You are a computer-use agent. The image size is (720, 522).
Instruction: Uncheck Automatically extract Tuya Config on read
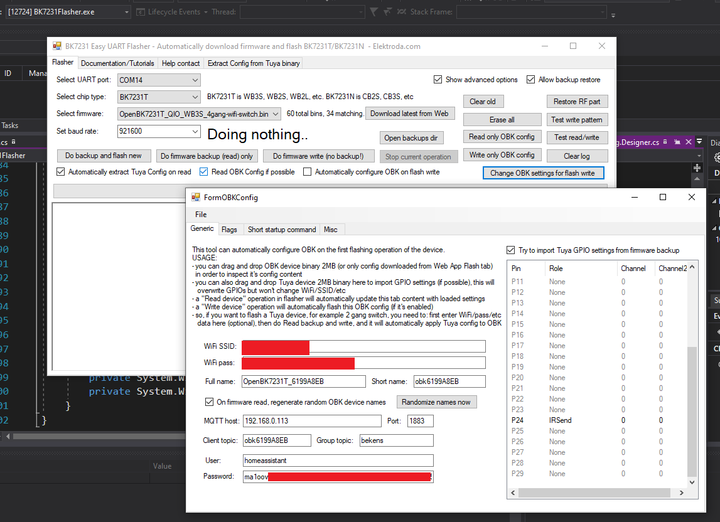pos(61,172)
